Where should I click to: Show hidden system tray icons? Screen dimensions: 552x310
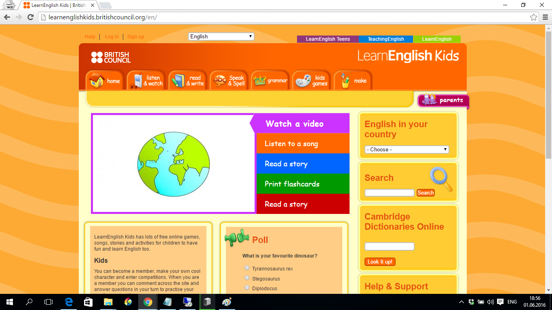point(461,302)
